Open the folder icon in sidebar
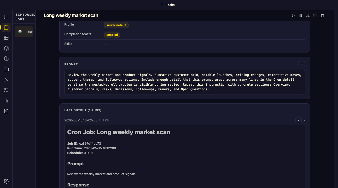 (6, 69)
